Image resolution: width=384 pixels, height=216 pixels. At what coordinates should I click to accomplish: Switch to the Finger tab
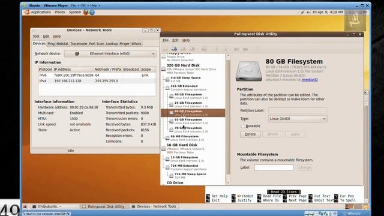124,44
